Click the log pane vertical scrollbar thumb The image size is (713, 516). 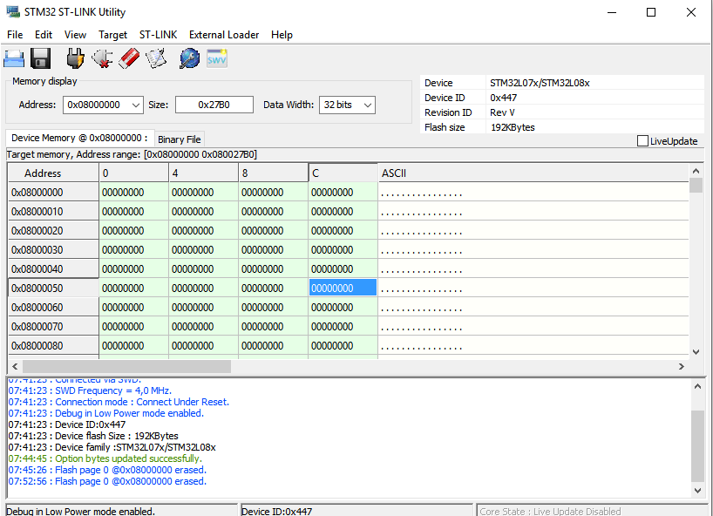pyautogui.click(x=697, y=446)
